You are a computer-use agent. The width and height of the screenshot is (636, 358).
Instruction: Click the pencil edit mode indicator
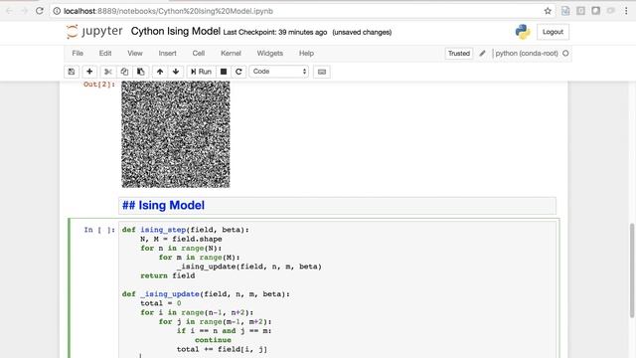[482, 53]
